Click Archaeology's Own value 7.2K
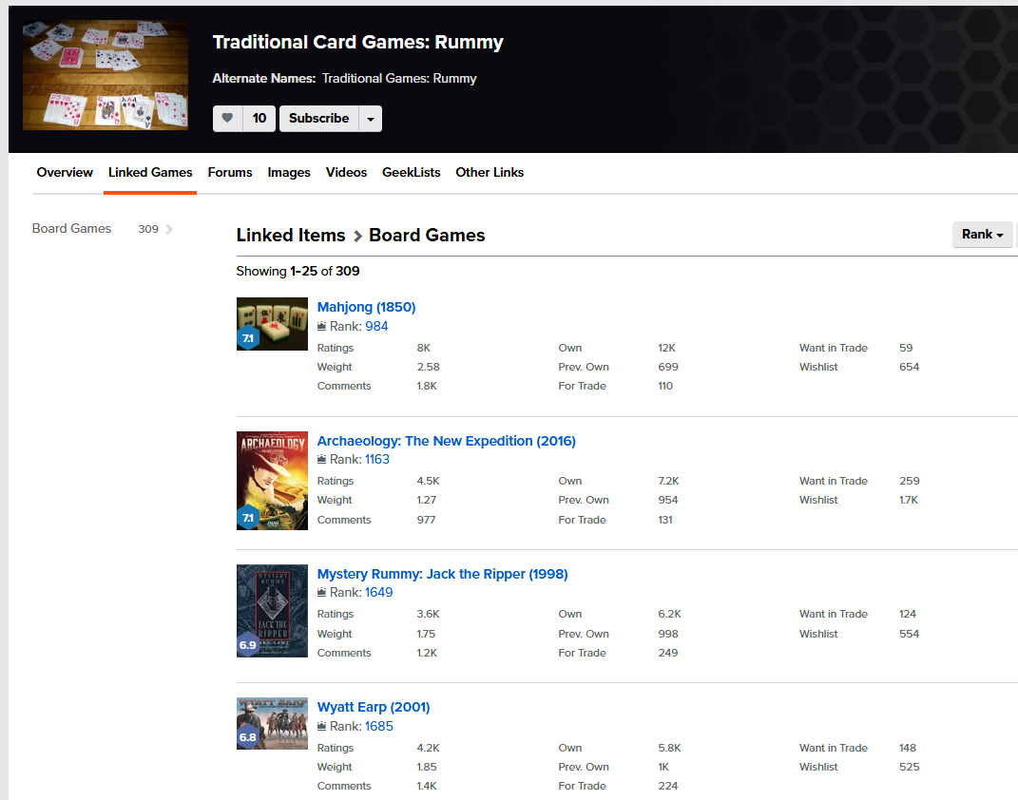This screenshot has height=800, width=1018. point(669,481)
